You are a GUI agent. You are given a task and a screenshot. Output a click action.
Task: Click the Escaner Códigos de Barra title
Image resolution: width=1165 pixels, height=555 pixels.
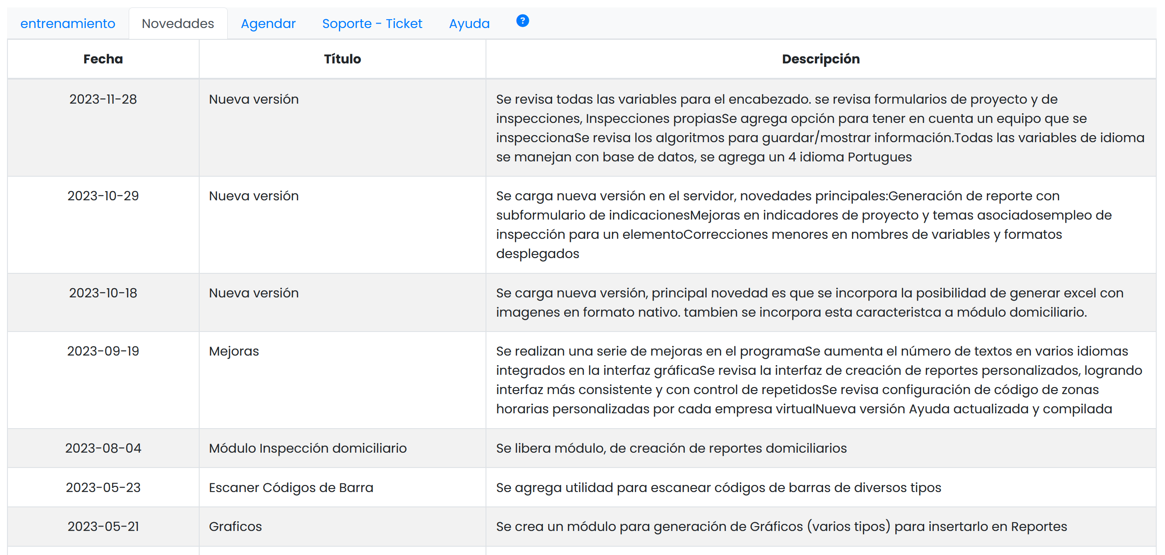291,488
